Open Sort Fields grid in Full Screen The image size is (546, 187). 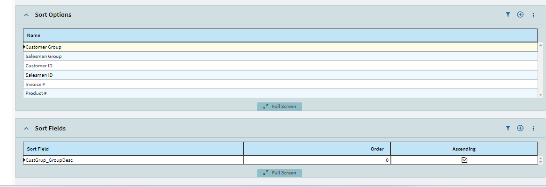[280, 173]
